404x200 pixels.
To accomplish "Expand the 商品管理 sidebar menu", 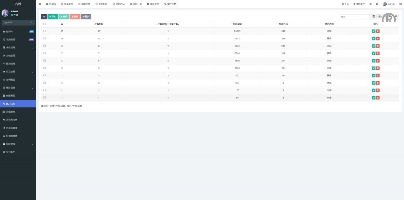I will coord(18,72).
